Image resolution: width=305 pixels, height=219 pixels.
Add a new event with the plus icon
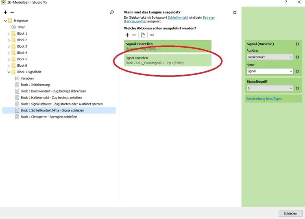(5, 12)
